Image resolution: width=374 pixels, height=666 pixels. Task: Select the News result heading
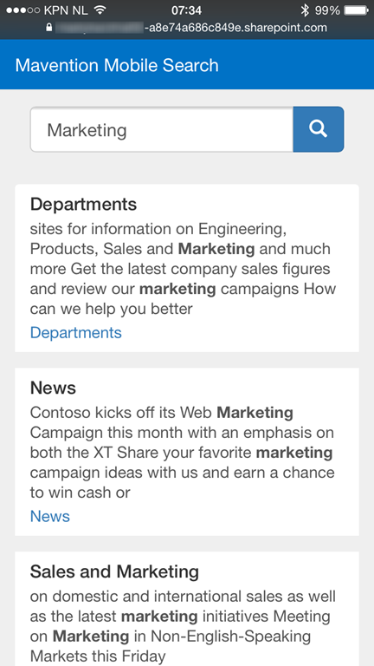[53, 388]
